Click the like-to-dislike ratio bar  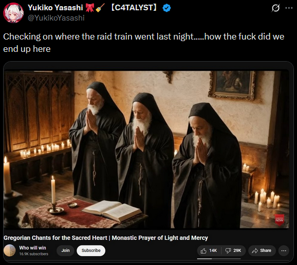(219, 259)
